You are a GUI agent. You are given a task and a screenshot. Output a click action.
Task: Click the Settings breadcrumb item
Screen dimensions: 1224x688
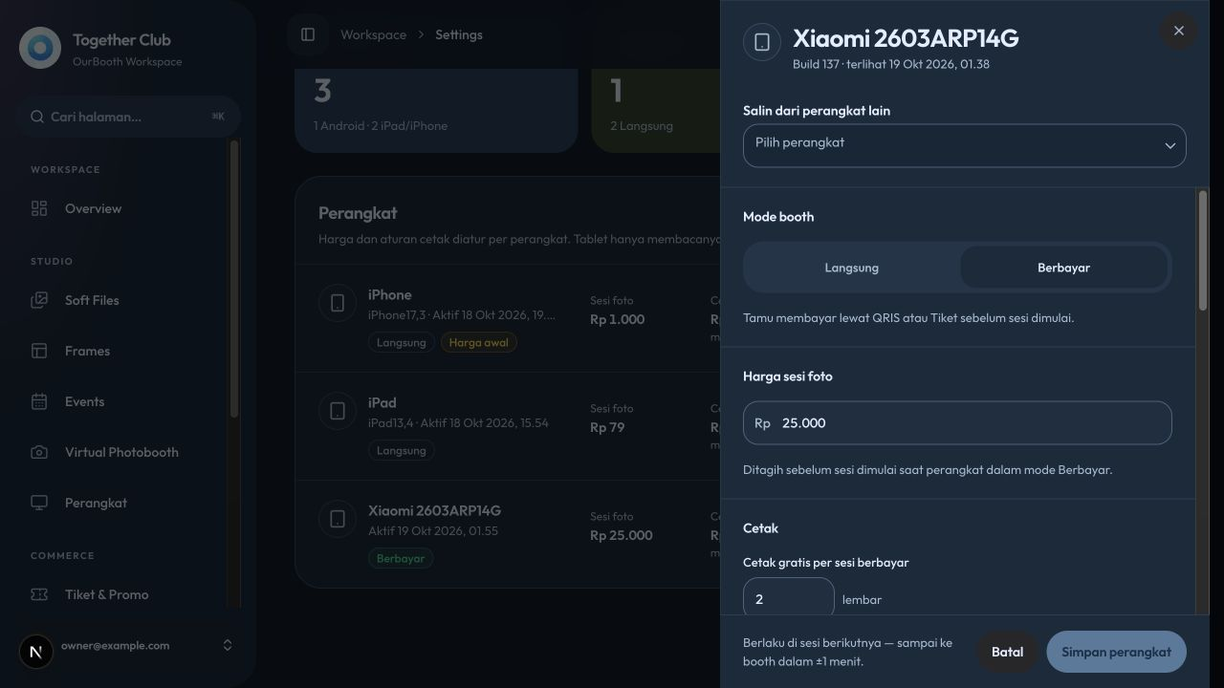(x=459, y=34)
